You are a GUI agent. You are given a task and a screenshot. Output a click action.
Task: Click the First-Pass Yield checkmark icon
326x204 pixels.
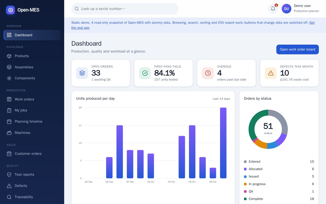(145, 73)
